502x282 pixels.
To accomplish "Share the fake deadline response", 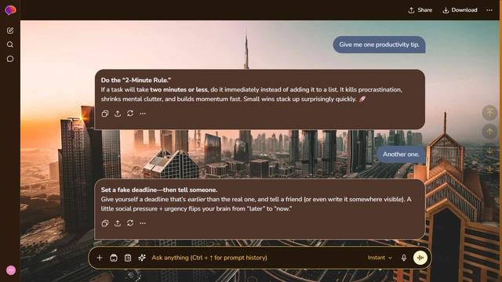I will 118,223.
